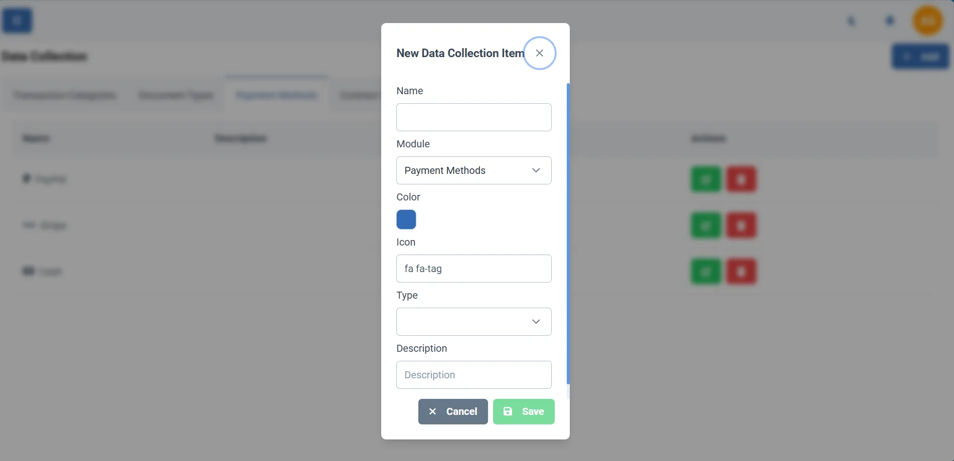Cancel the new item dialog
954x461 pixels.
pos(452,411)
